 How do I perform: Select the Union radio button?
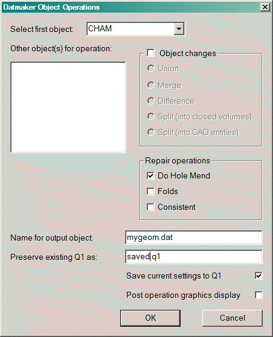click(151, 68)
